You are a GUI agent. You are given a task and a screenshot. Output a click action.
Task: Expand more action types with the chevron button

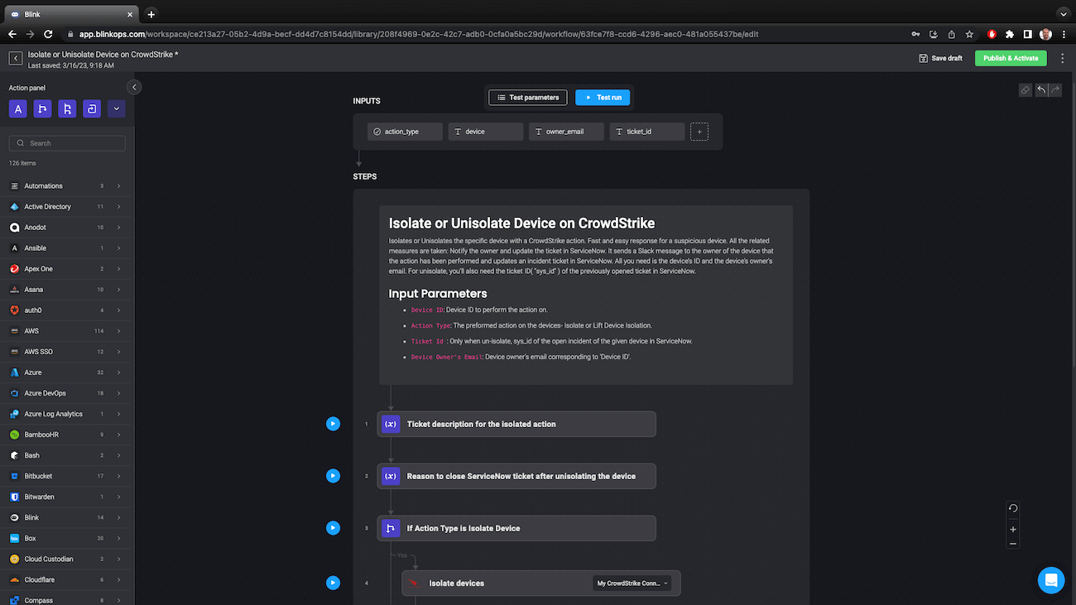click(117, 108)
